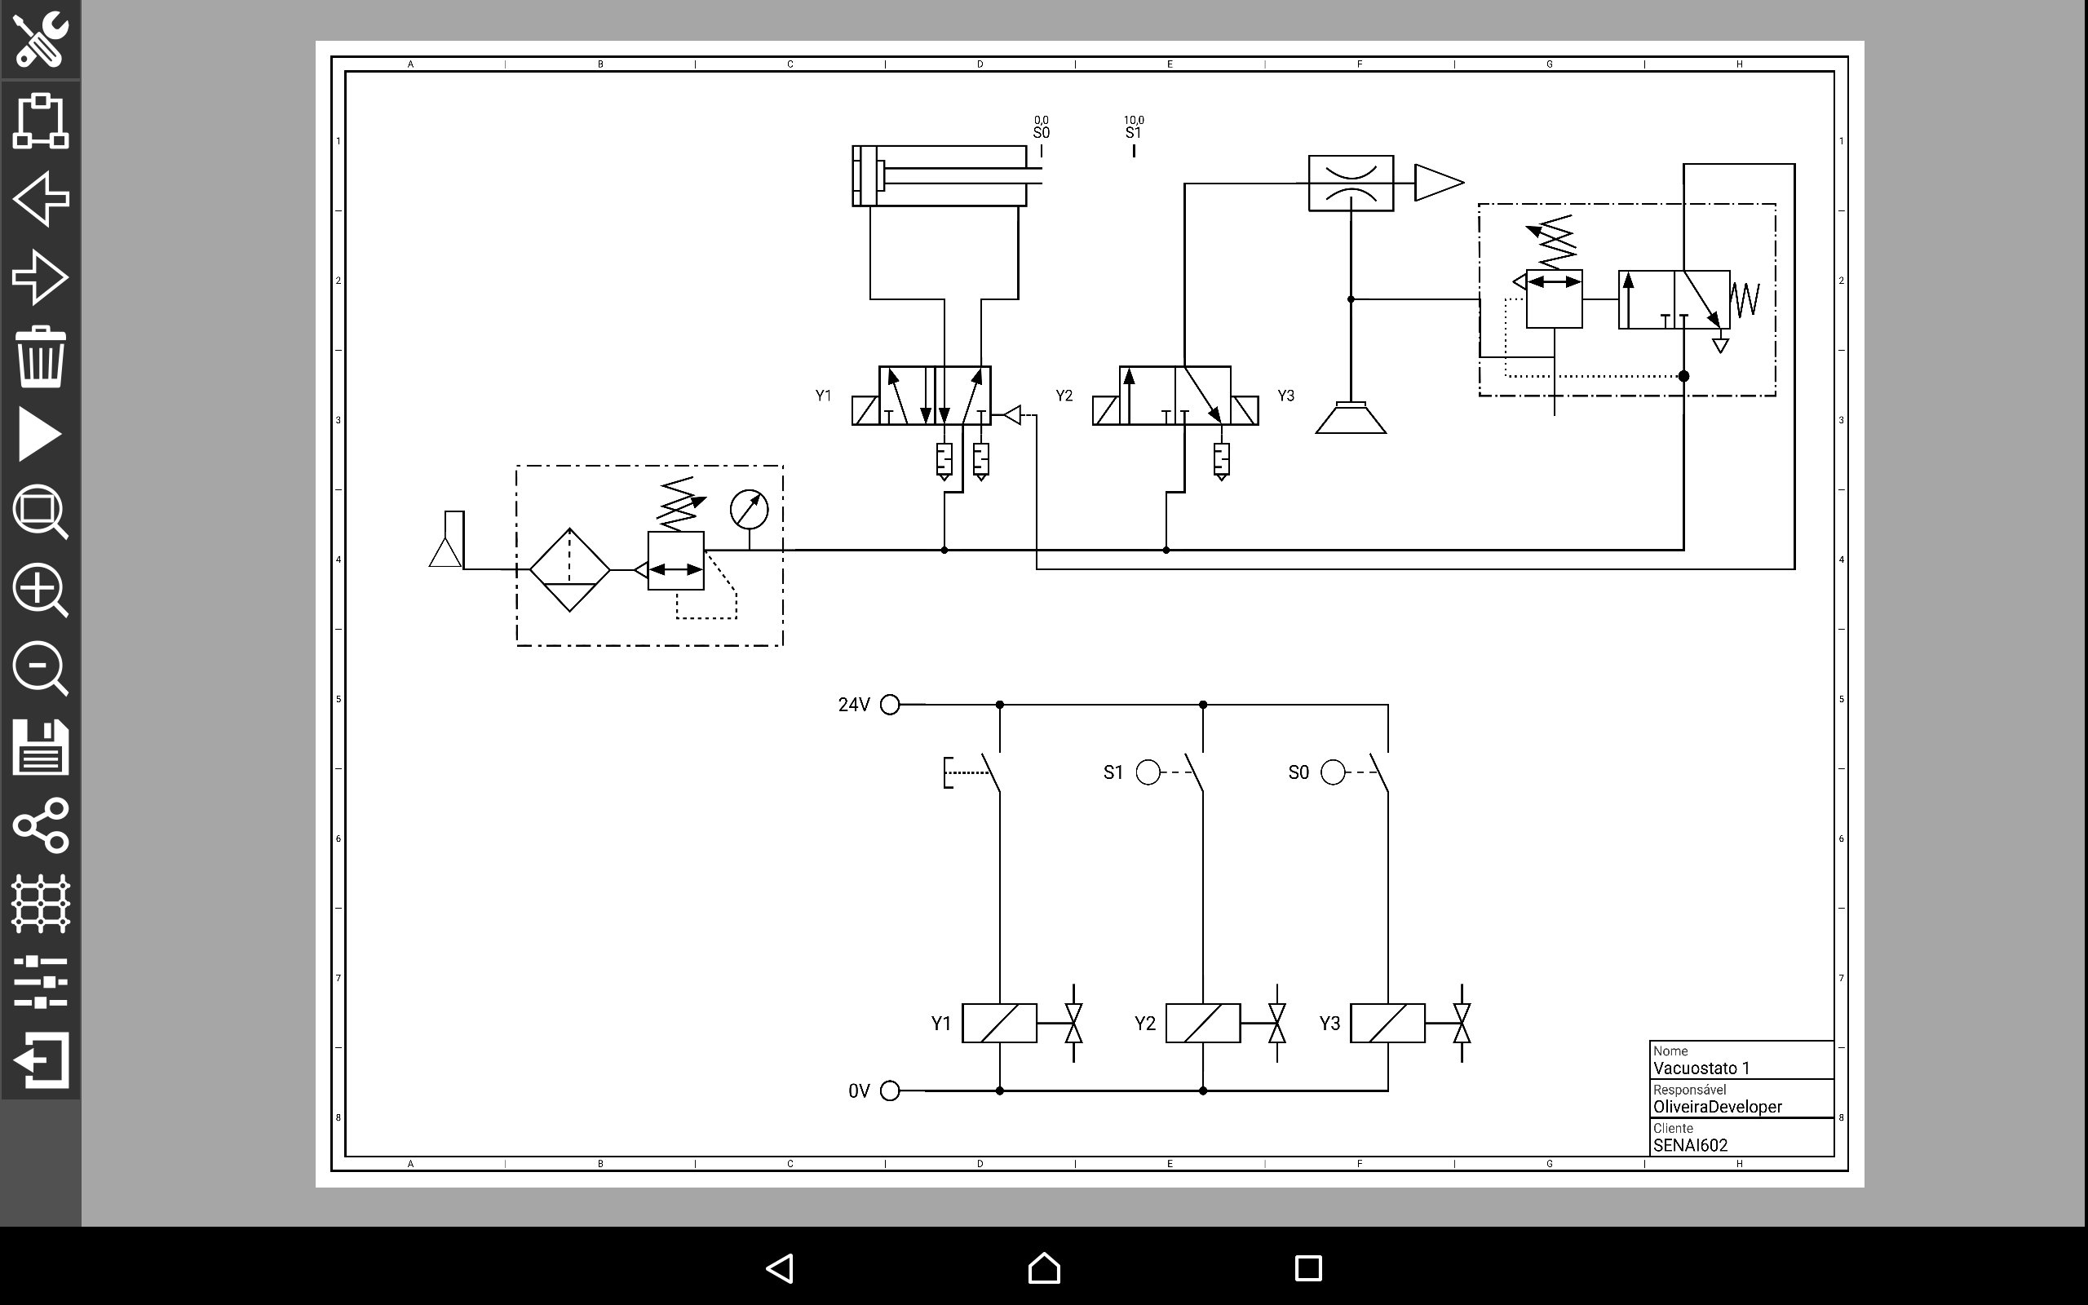The height and width of the screenshot is (1305, 2088).
Task: Click the 'OliveiraDeveloper' responsible field
Action: [1741, 1099]
